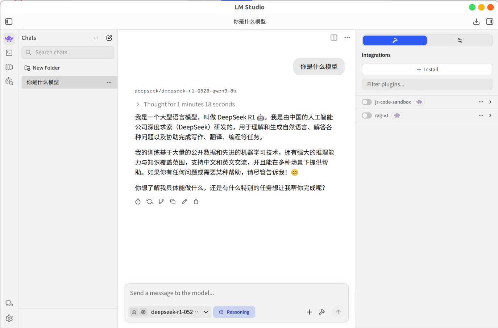
Task: Open the downloads panel icon
Action: (x=476, y=22)
